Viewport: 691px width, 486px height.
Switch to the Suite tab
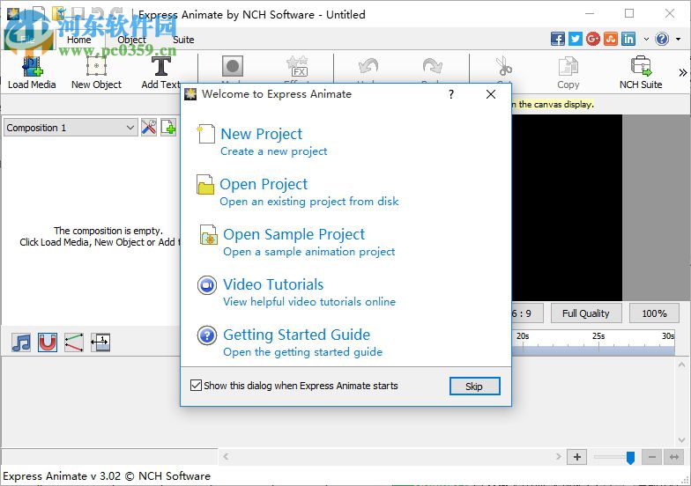click(x=183, y=40)
